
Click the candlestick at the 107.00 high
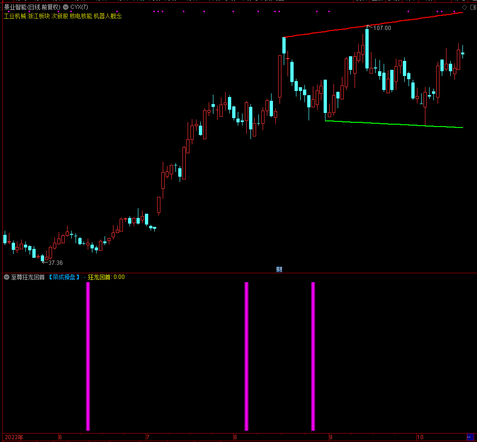click(x=367, y=49)
